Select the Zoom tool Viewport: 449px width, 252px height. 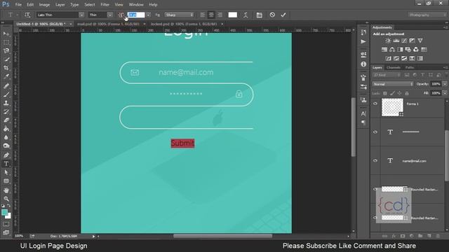6,199
